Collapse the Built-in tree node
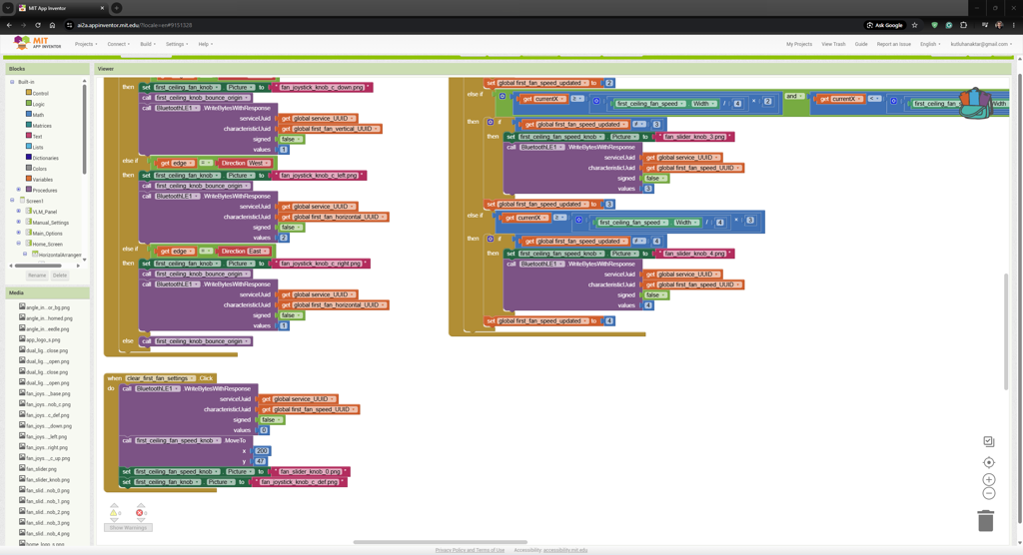 [12, 82]
